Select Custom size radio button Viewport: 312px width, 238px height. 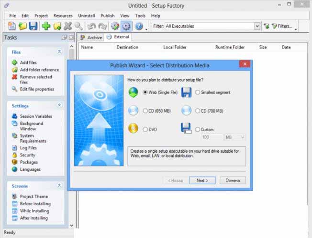[x=198, y=129]
